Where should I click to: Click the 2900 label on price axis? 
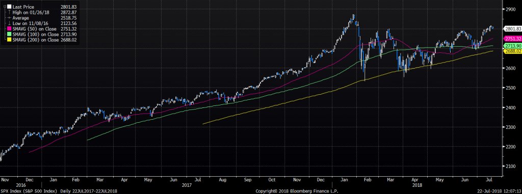511,9
